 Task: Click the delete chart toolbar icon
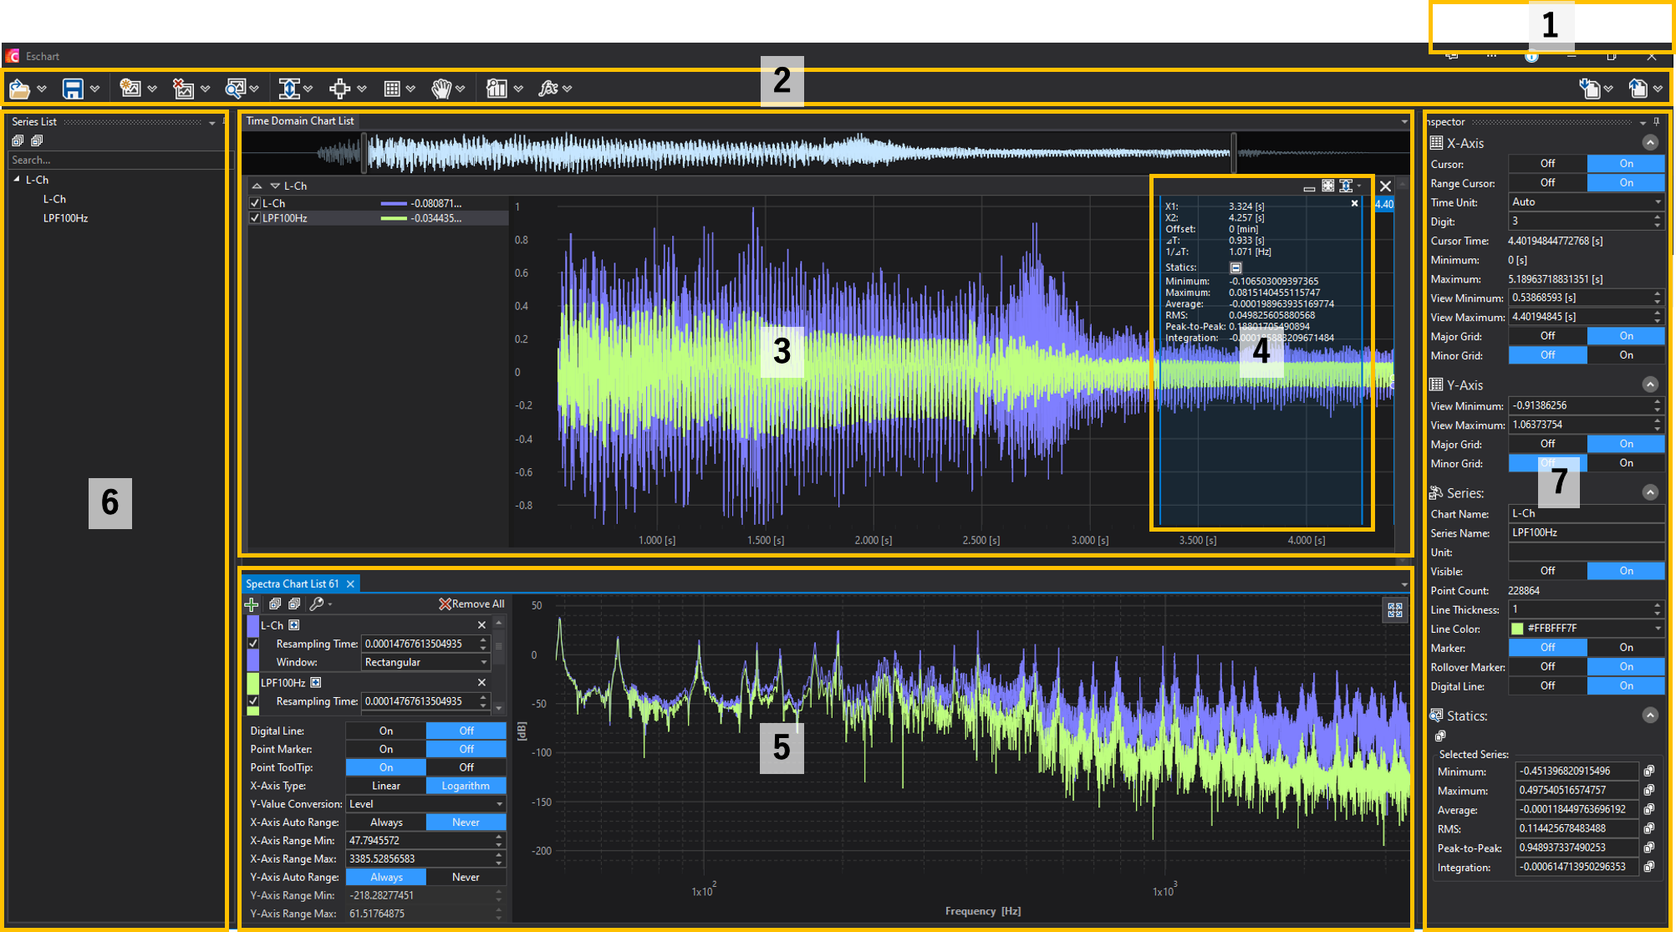(x=182, y=89)
